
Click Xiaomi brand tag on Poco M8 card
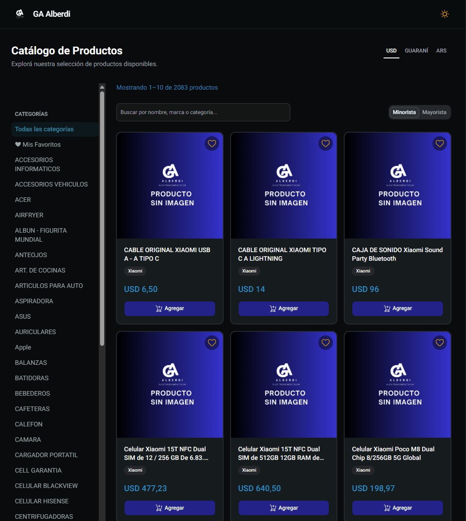(363, 470)
